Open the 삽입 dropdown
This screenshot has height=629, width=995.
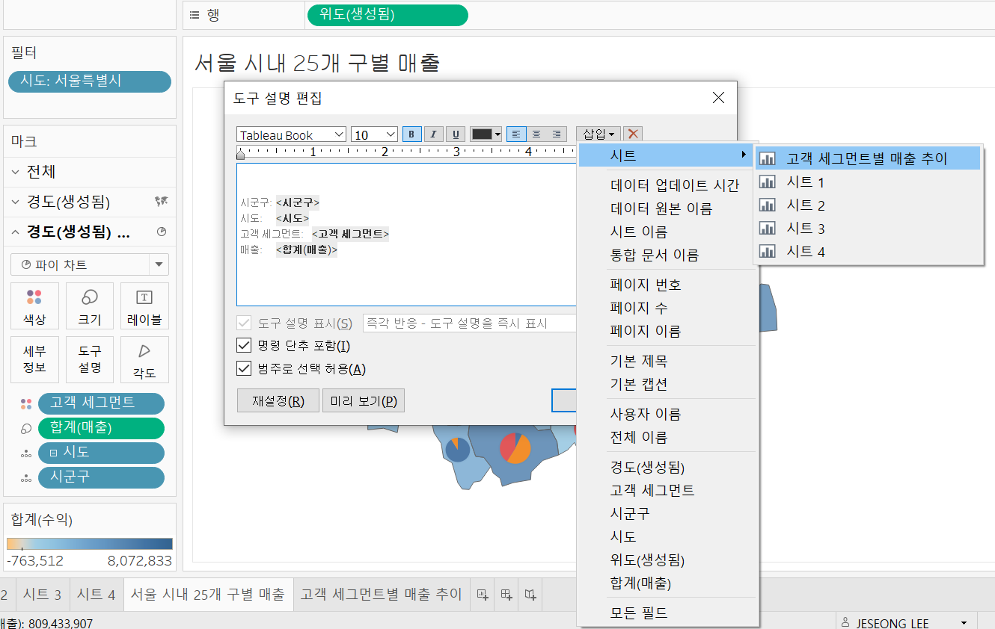coord(598,134)
